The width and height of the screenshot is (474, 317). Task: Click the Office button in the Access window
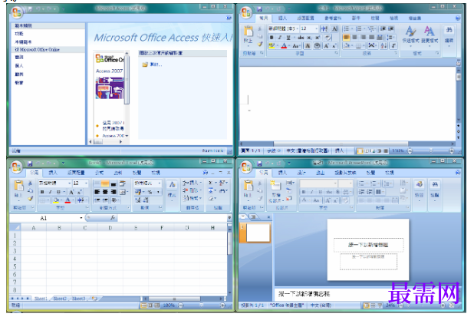pyautogui.click(x=16, y=12)
